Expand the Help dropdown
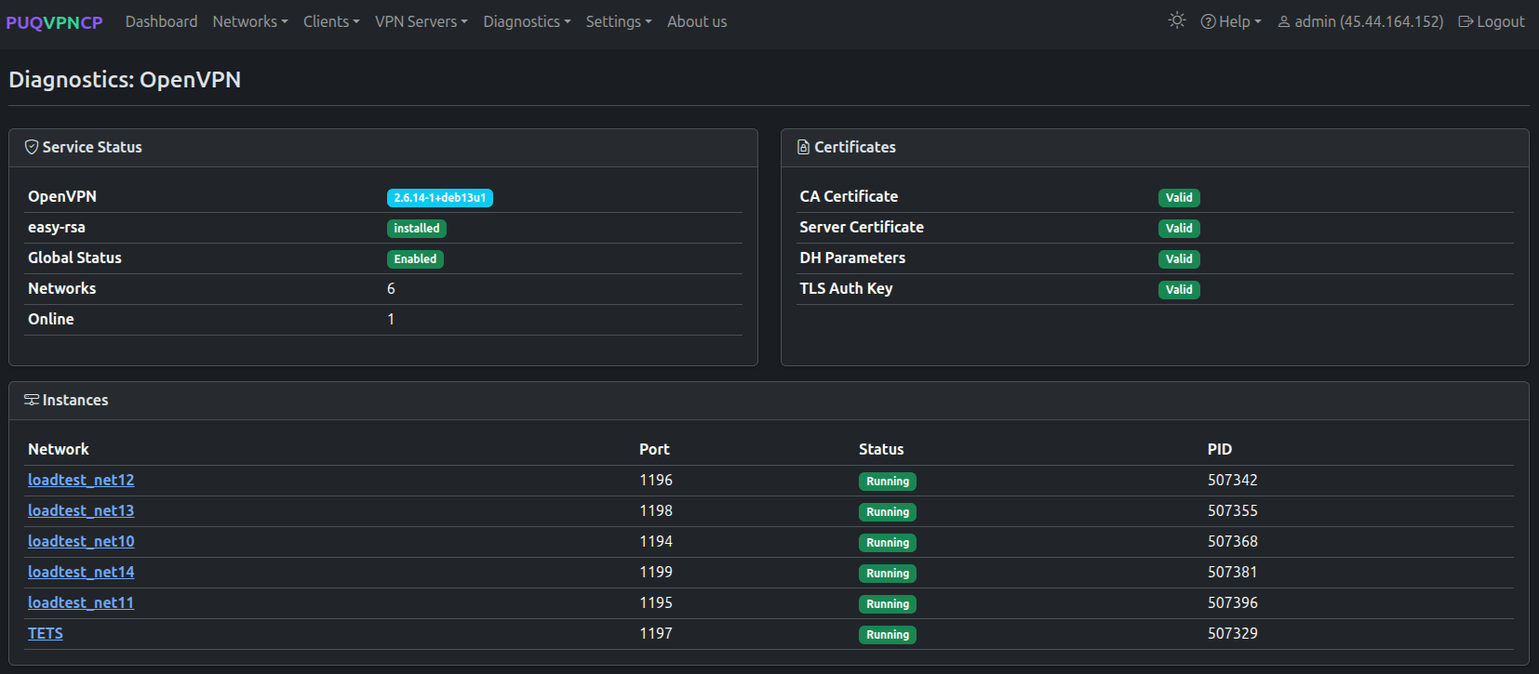The width and height of the screenshot is (1539, 674). coord(1231,21)
